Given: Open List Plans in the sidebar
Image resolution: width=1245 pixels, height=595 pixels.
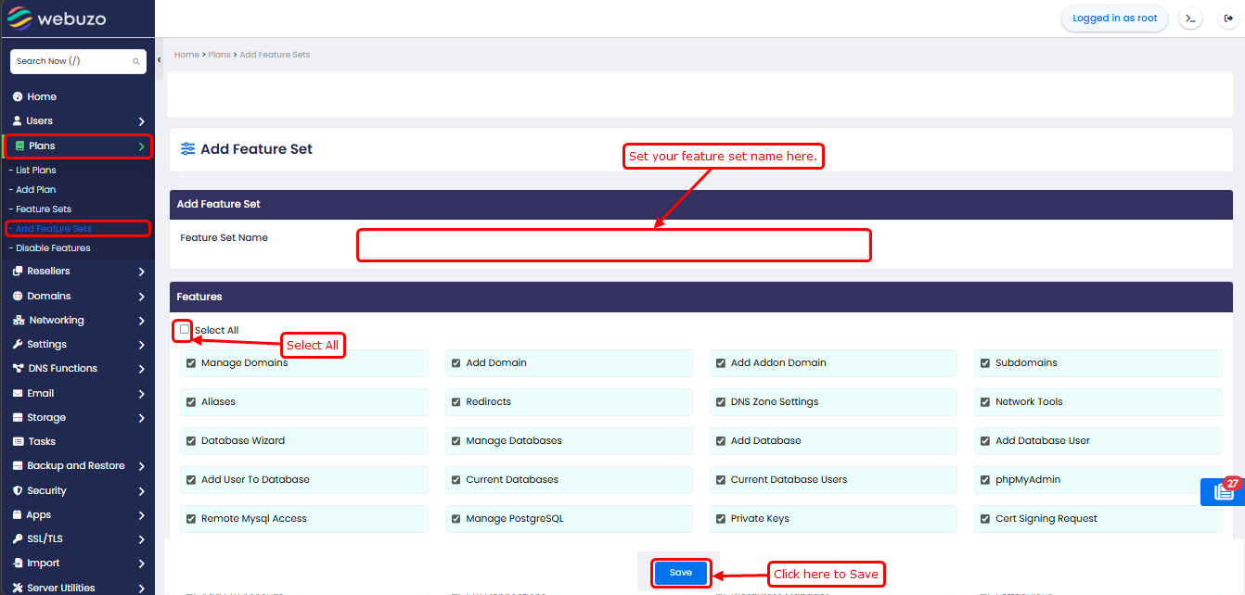Looking at the screenshot, I should pyautogui.click(x=36, y=171).
